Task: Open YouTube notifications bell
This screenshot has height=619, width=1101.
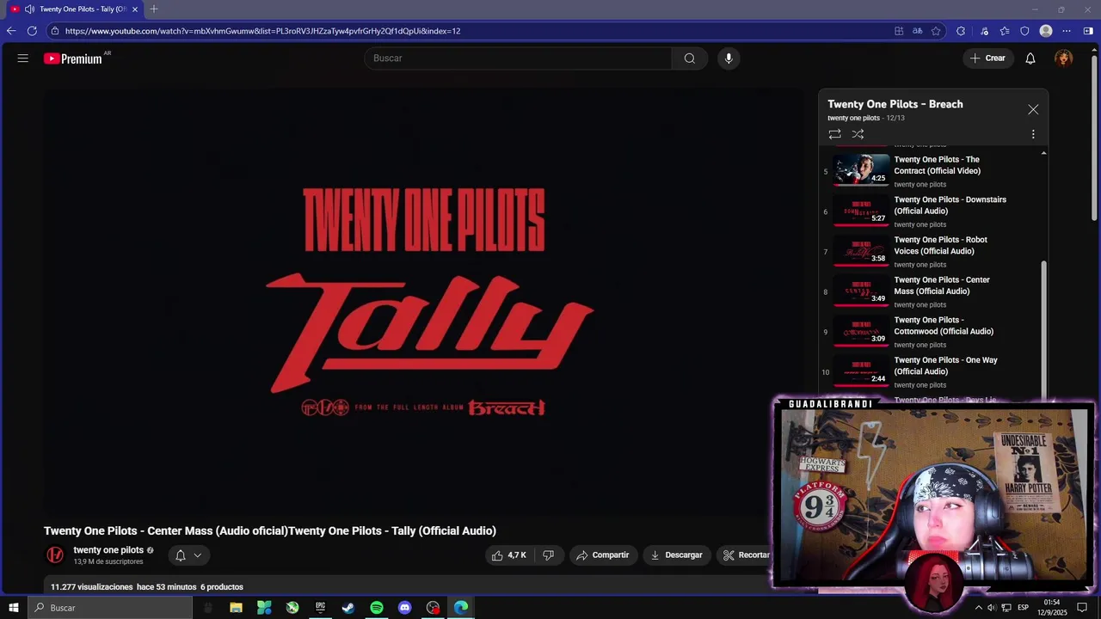Action: (x=1030, y=58)
